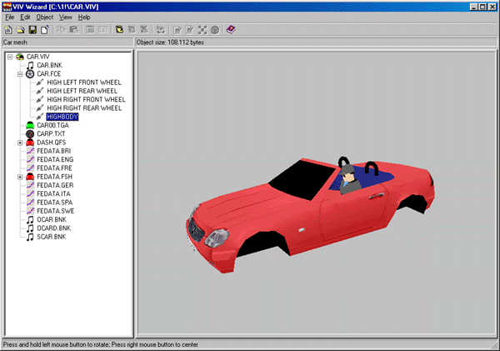This screenshot has height=351, width=500.
Task: Click the music note icon beside SCAR.BNK
Action: [30, 237]
